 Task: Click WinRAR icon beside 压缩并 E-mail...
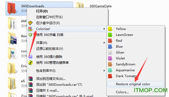coord(30,91)
